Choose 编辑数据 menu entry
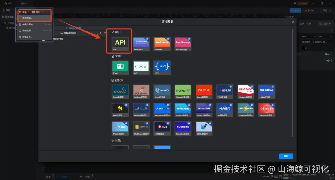 (x=35, y=24)
